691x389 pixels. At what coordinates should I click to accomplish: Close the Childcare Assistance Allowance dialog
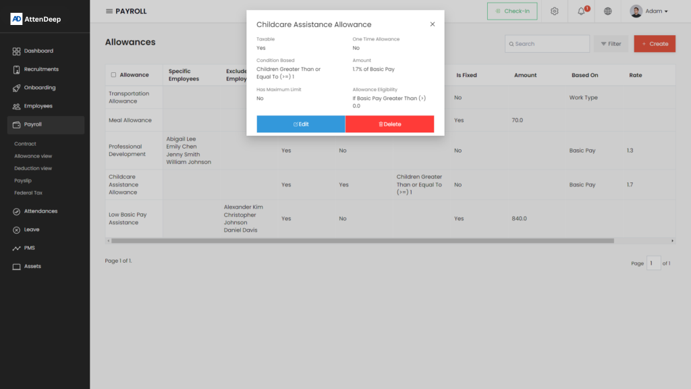tap(433, 24)
